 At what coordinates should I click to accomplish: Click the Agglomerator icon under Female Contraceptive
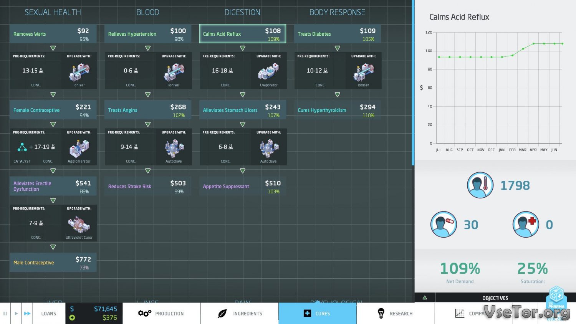point(79,148)
